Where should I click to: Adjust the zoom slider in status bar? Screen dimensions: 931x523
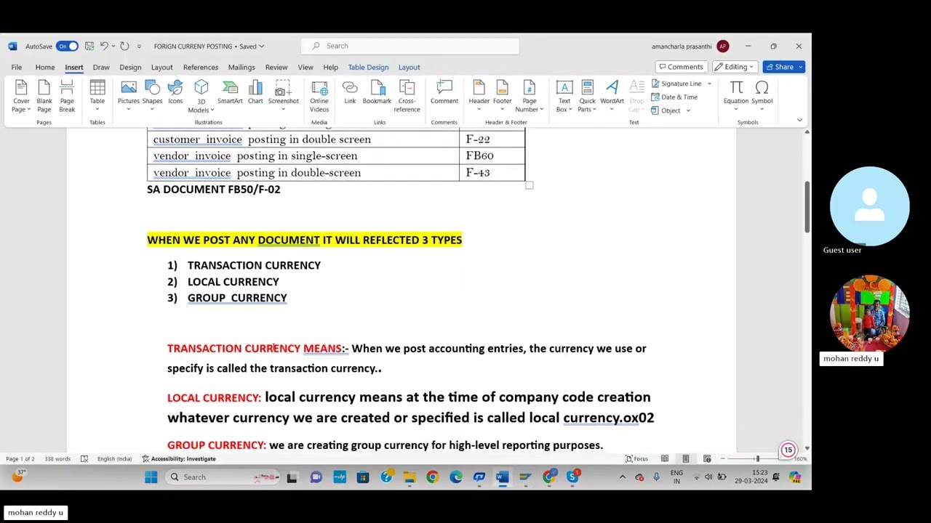click(x=757, y=458)
